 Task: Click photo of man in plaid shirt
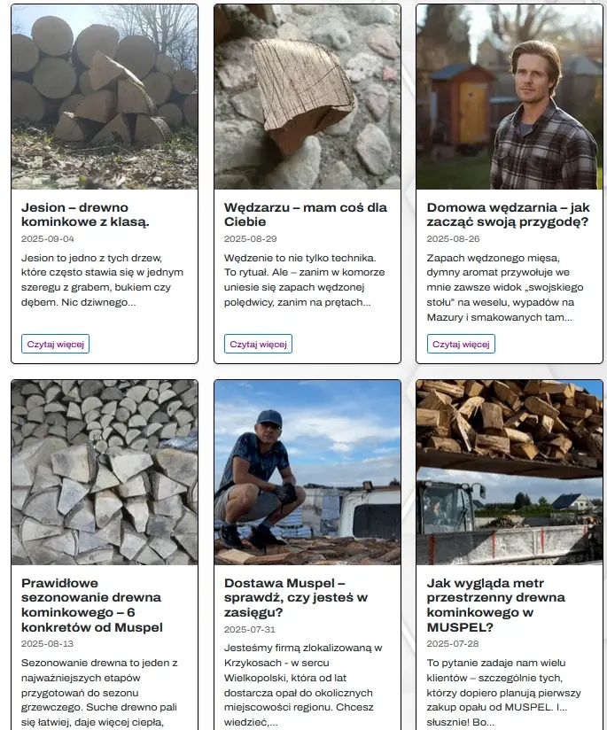(510, 97)
